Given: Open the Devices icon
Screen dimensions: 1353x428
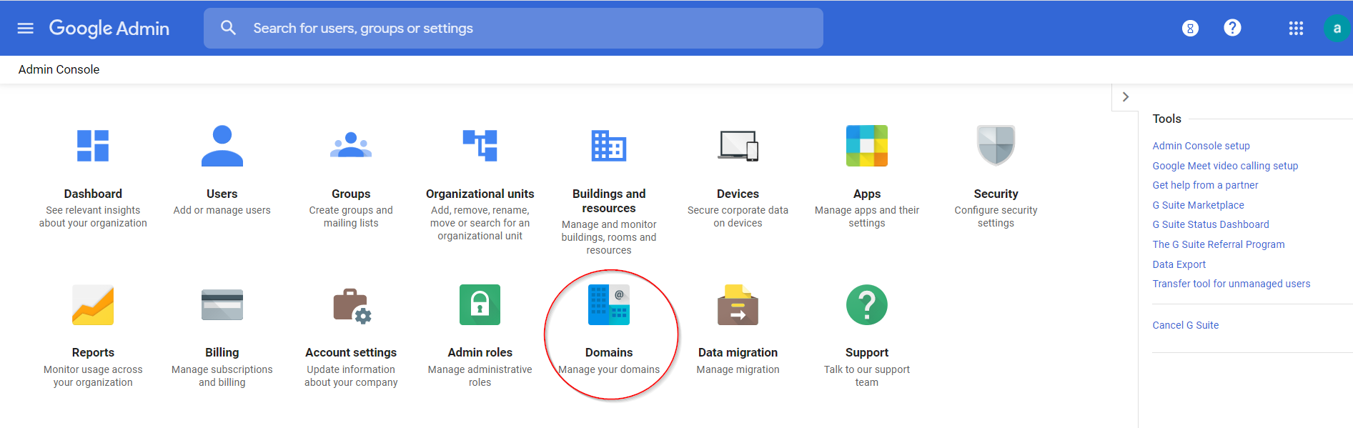Looking at the screenshot, I should 738,146.
